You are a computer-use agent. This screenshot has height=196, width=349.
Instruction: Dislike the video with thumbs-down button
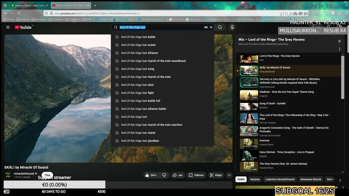164,175
